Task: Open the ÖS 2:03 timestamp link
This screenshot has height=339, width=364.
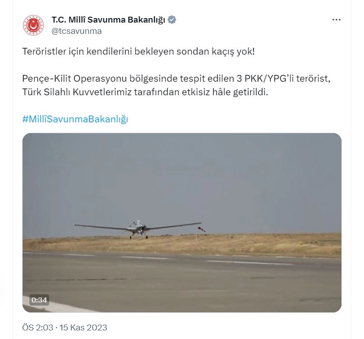Action: point(37,327)
